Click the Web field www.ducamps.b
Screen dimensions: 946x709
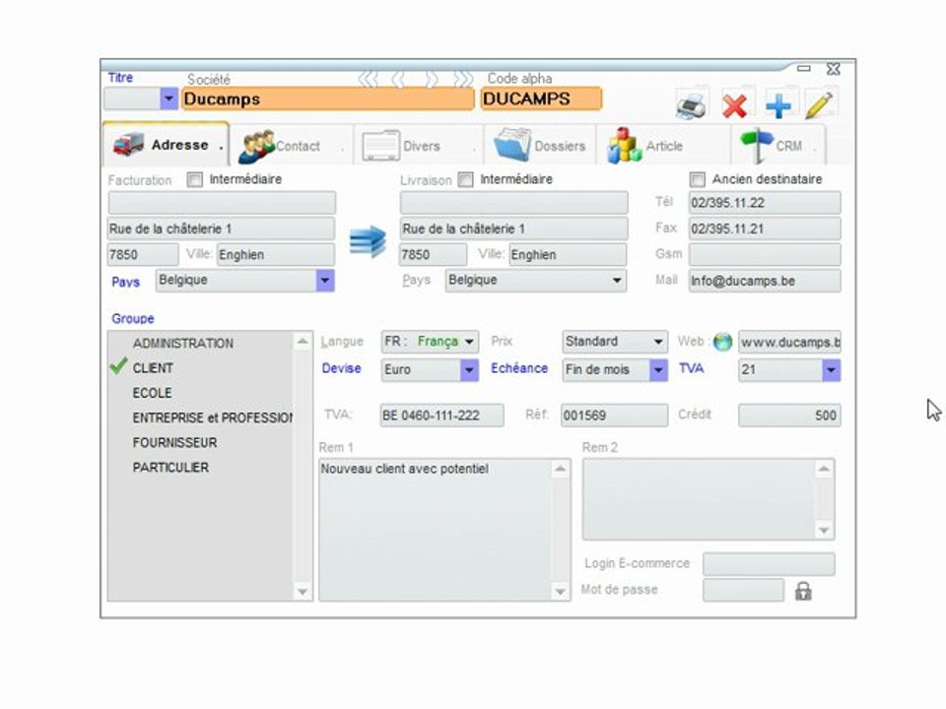tap(789, 342)
